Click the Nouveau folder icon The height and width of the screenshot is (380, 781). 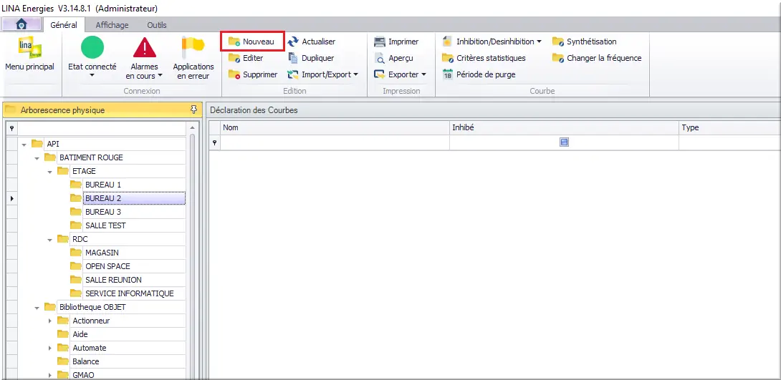[x=234, y=42]
